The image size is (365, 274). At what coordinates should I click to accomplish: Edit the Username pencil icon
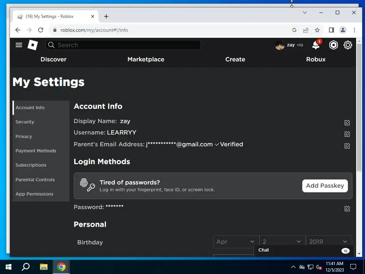pyautogui.click(x=347, y=134)
